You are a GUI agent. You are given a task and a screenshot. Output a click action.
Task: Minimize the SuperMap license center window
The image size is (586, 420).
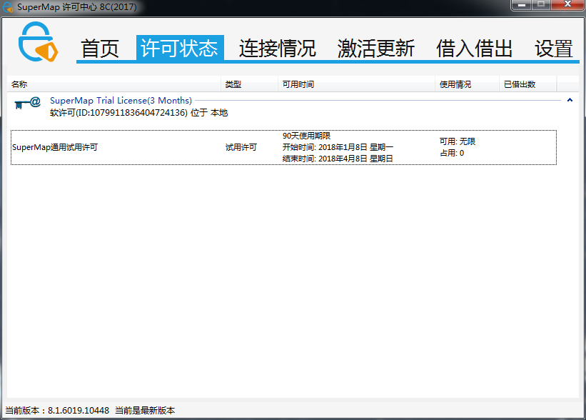pyautogui.click(x=522, y=5)
